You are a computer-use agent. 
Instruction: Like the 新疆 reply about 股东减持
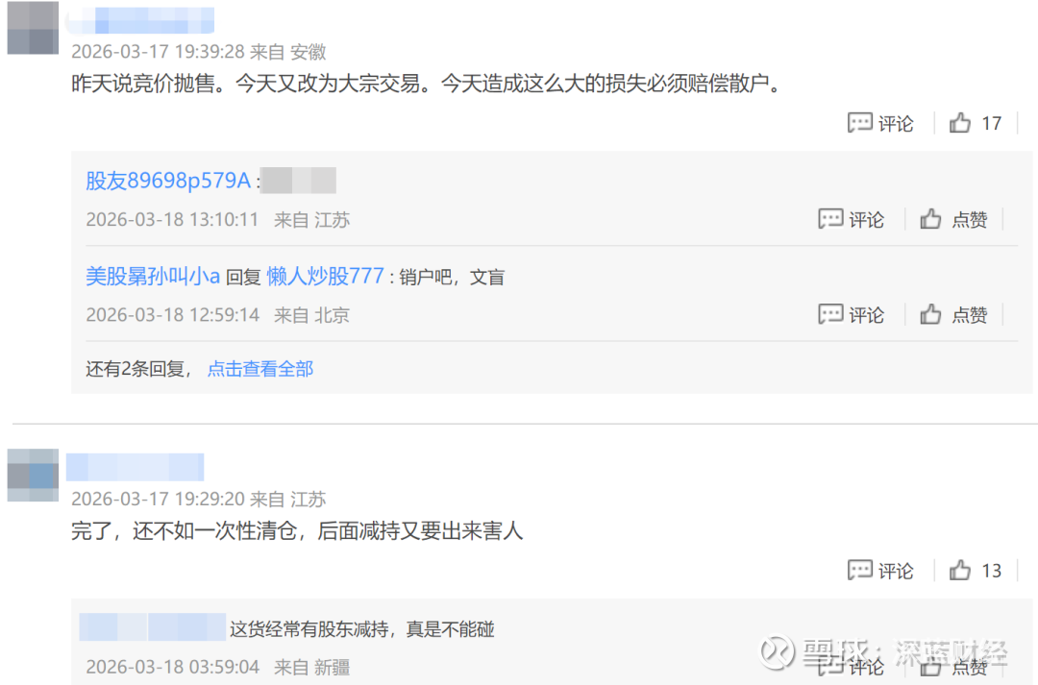coord(953,667)
